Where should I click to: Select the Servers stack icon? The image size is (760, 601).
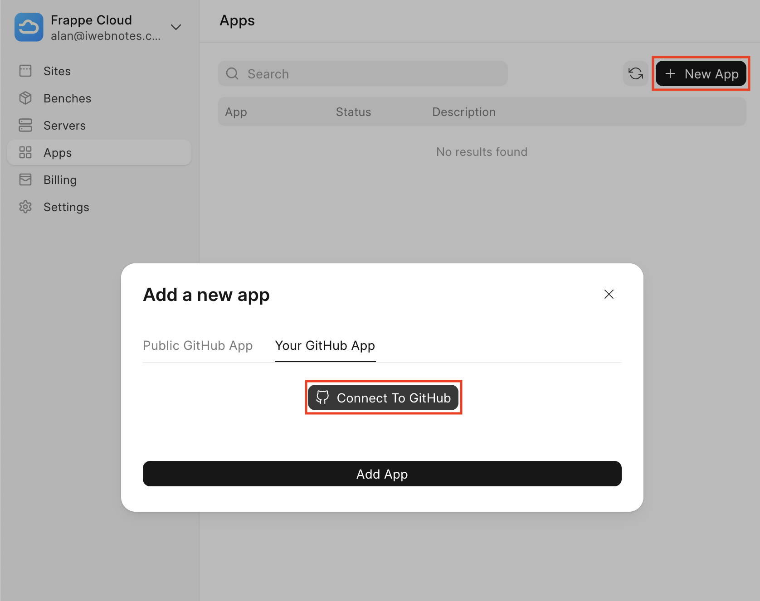25,126
